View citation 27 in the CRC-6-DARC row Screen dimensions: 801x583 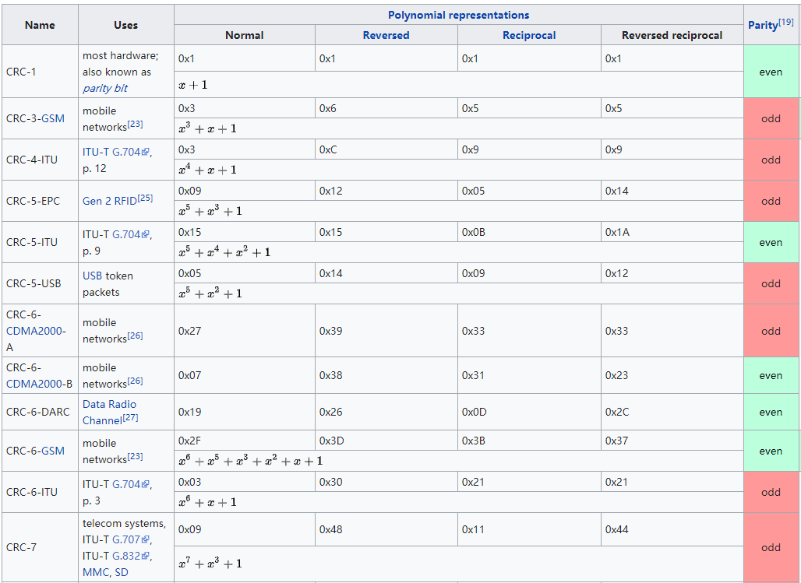[130, 418]
